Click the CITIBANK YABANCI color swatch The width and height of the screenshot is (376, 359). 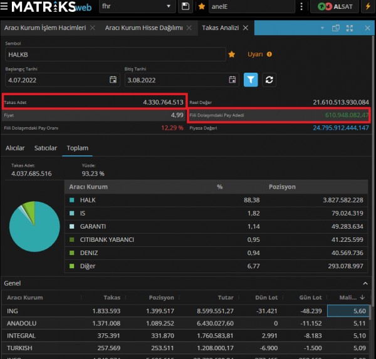pos(71,239)
